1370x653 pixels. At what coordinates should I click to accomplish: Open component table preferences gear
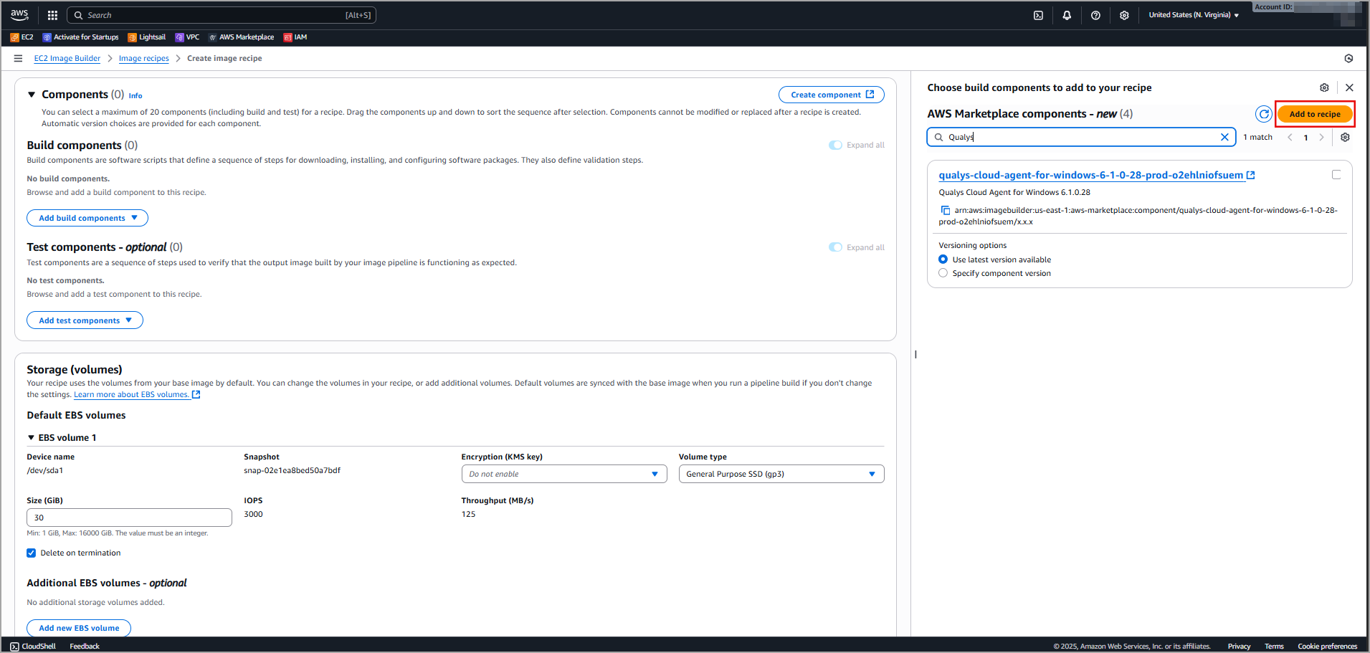pyautogui.click(x=1345, y=137)
